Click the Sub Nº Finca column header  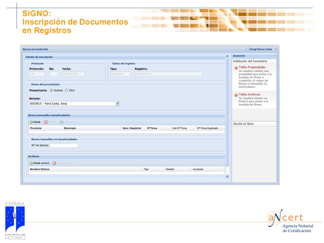pyautogui.click(x=183, y=128)
